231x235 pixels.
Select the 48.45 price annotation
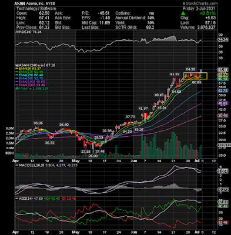[159, 95]
